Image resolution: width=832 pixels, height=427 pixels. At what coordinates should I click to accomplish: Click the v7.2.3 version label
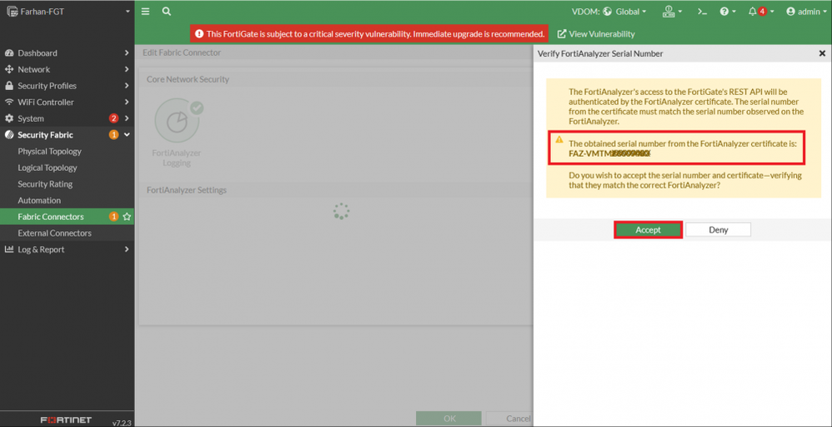click(x=122, y=424)
